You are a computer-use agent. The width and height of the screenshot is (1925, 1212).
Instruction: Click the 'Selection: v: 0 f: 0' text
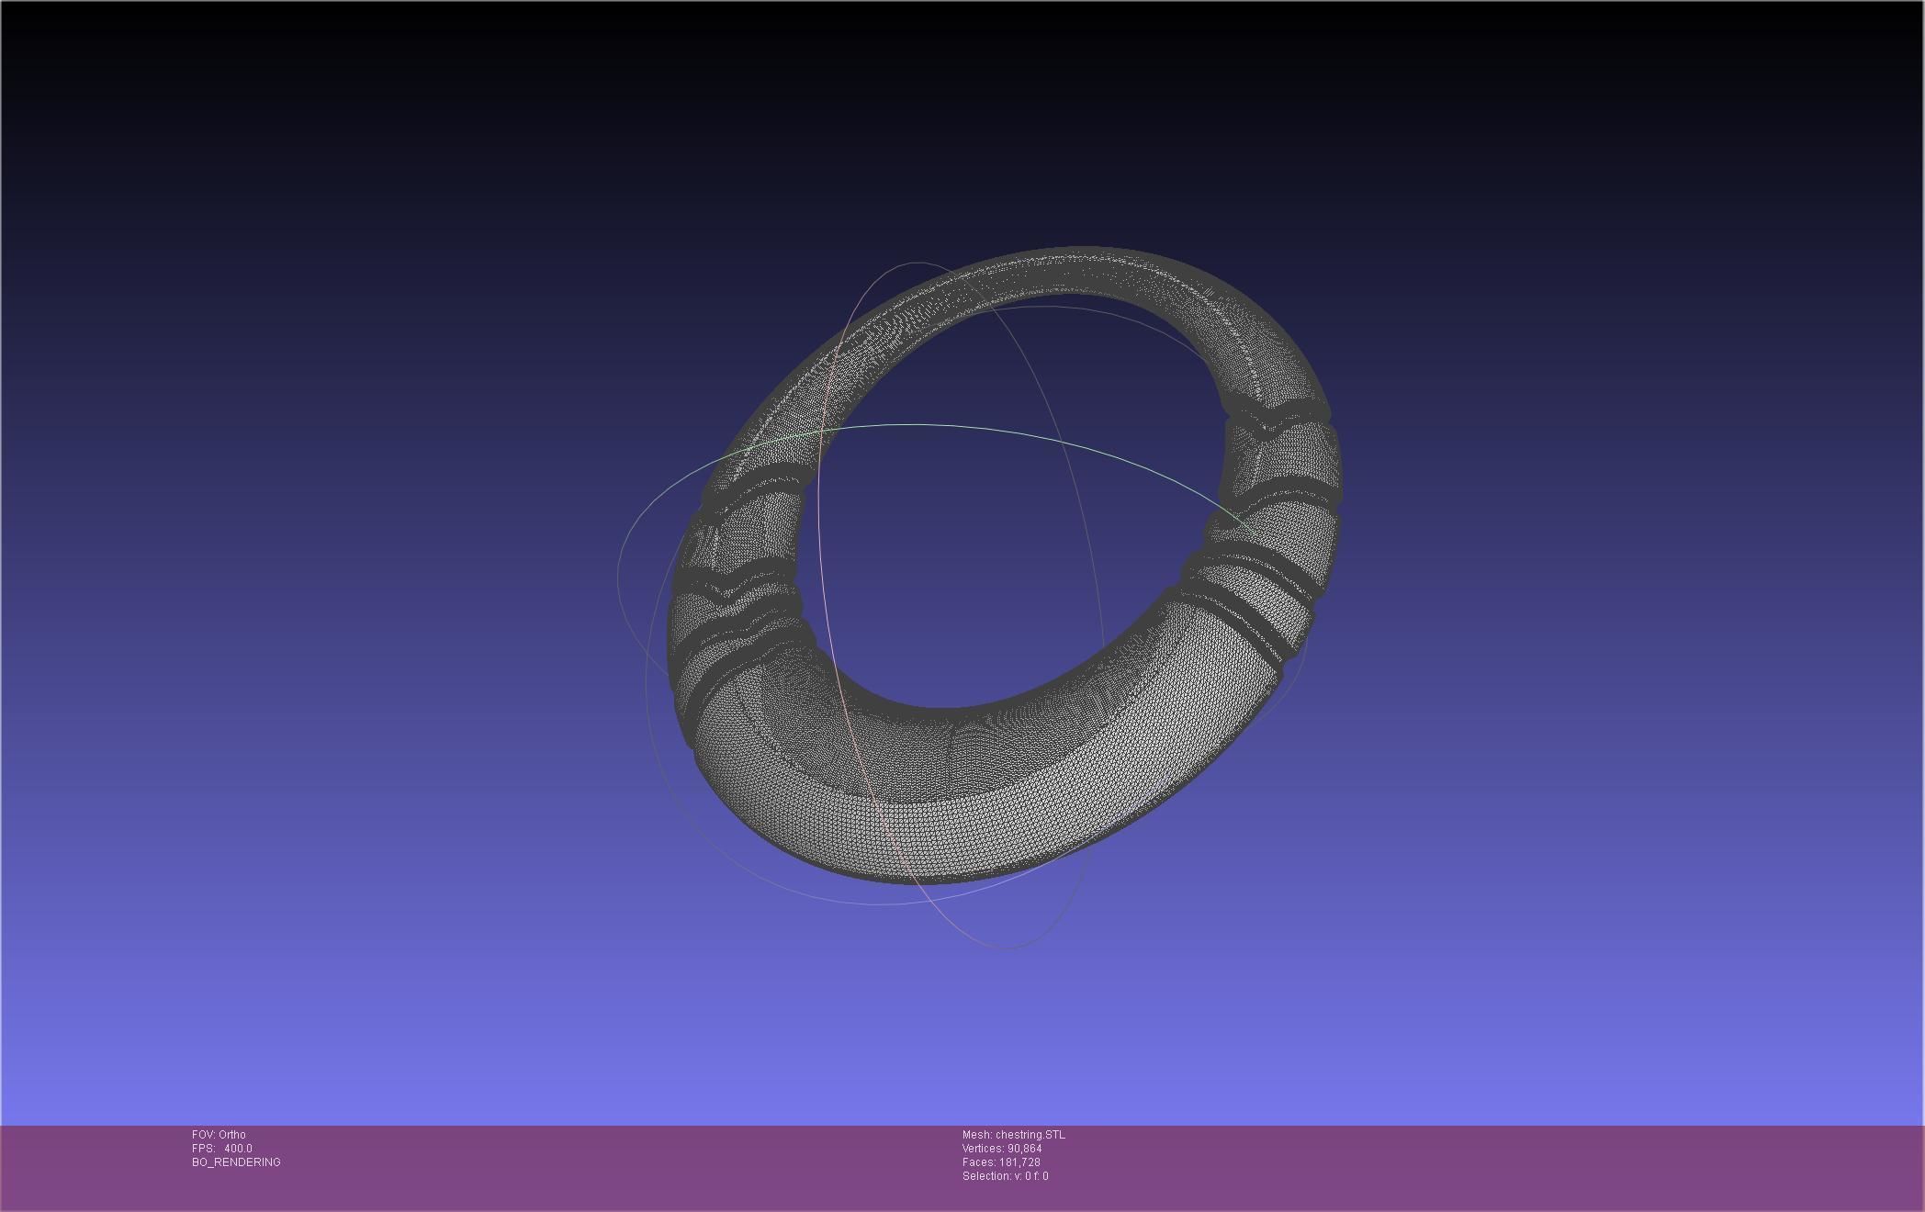[1006, 1176]
